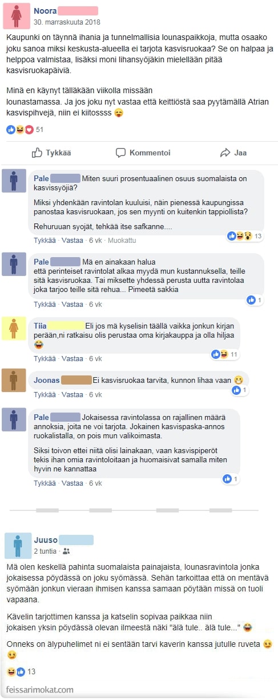Screen dimensions: 278x700
Task: Click the main Tykkää button on Noora's post
Action: pyautogui.click(x=52, y=153)
